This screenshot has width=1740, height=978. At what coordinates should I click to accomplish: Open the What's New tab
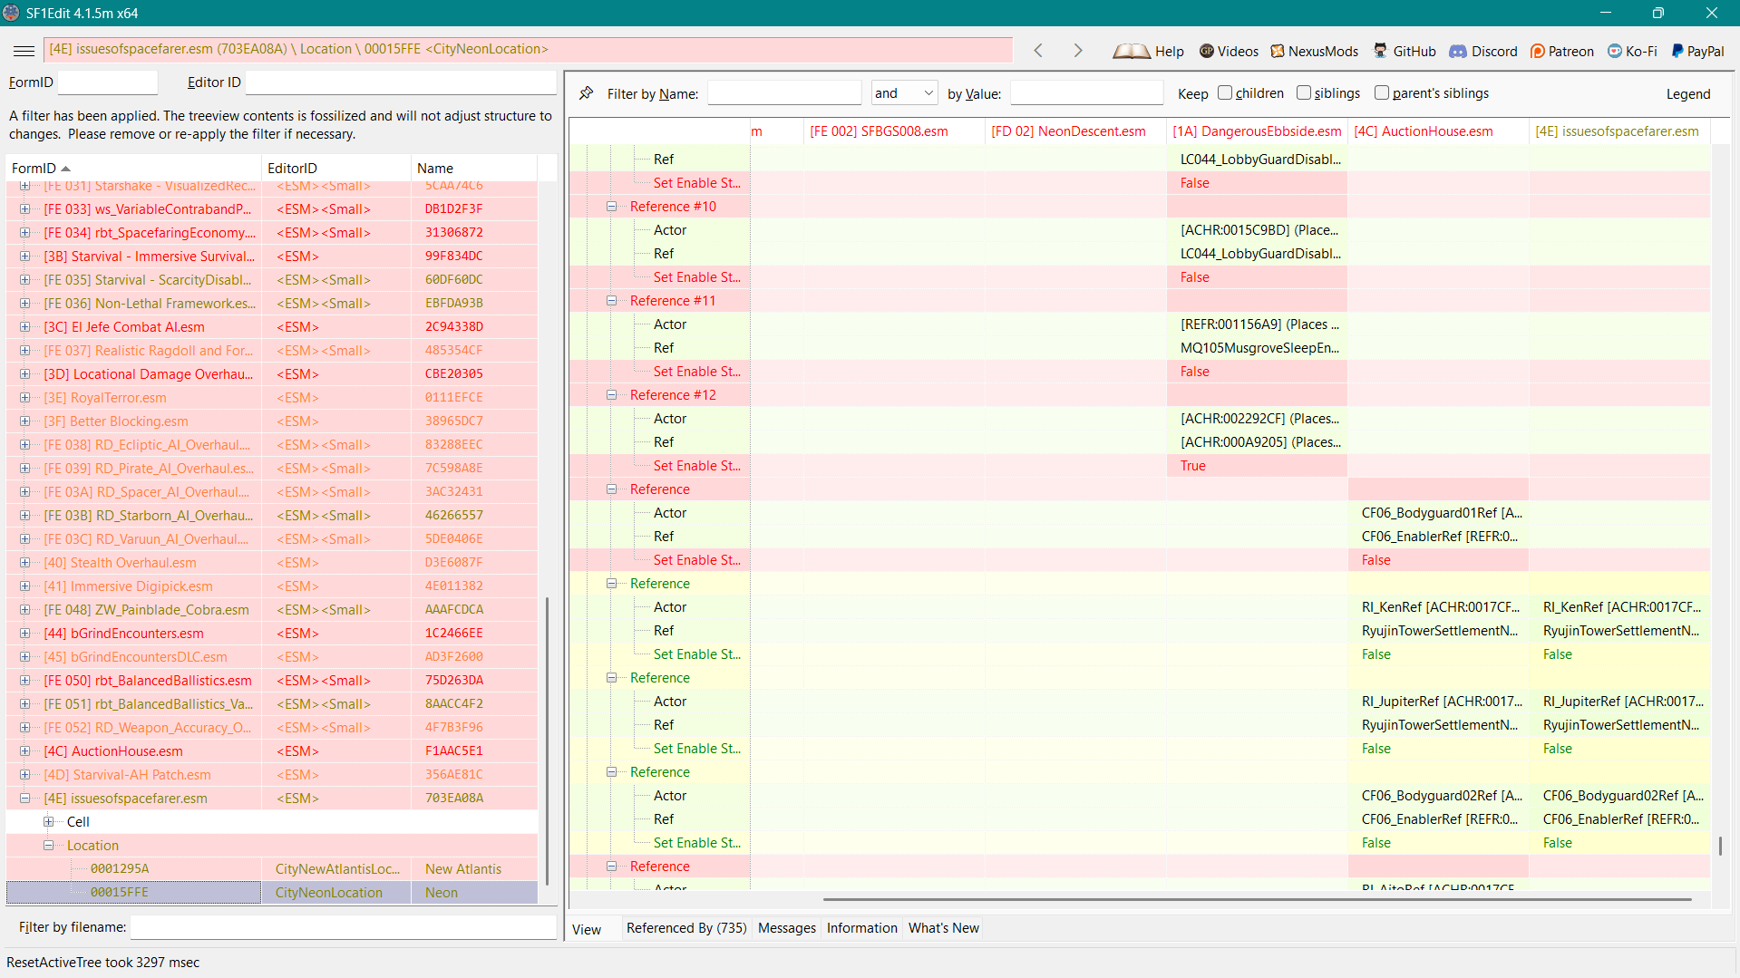pyautogui.click(x=943, y=927)
